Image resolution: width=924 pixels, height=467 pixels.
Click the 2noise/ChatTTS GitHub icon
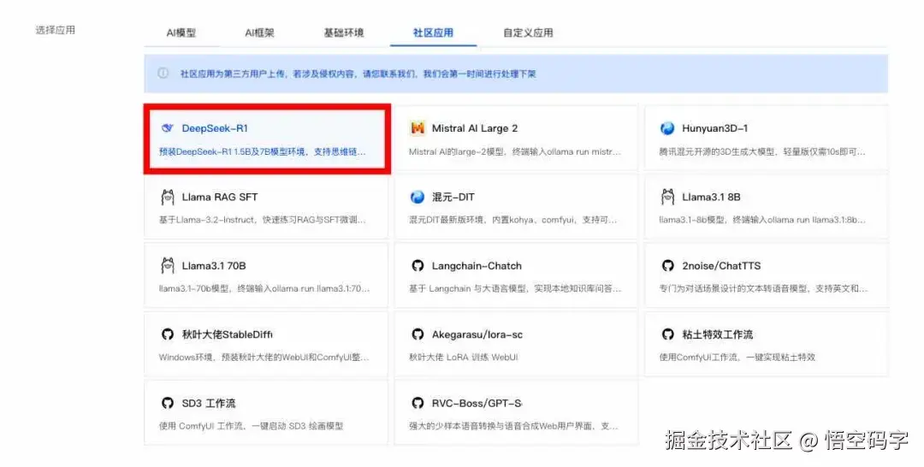click(x=667, y=266)
